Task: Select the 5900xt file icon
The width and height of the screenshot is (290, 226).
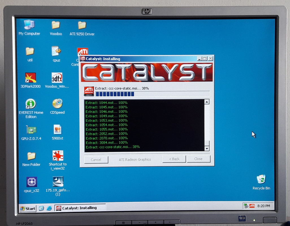Action: tap(57, 129)
